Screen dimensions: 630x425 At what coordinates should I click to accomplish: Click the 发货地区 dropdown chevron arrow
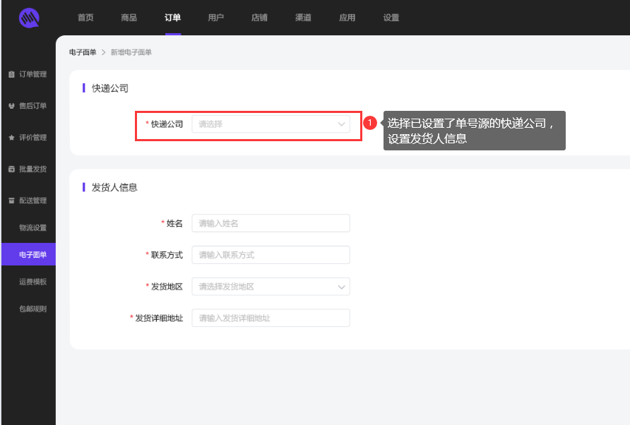pos(342,287)
